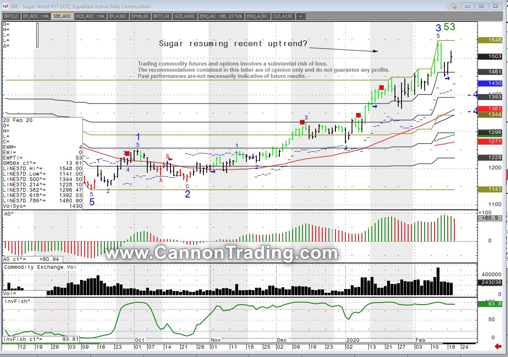Click the link/chain icon in title bar
The height and width of the screenshot is (357, 508).
[x=454, y=6]
